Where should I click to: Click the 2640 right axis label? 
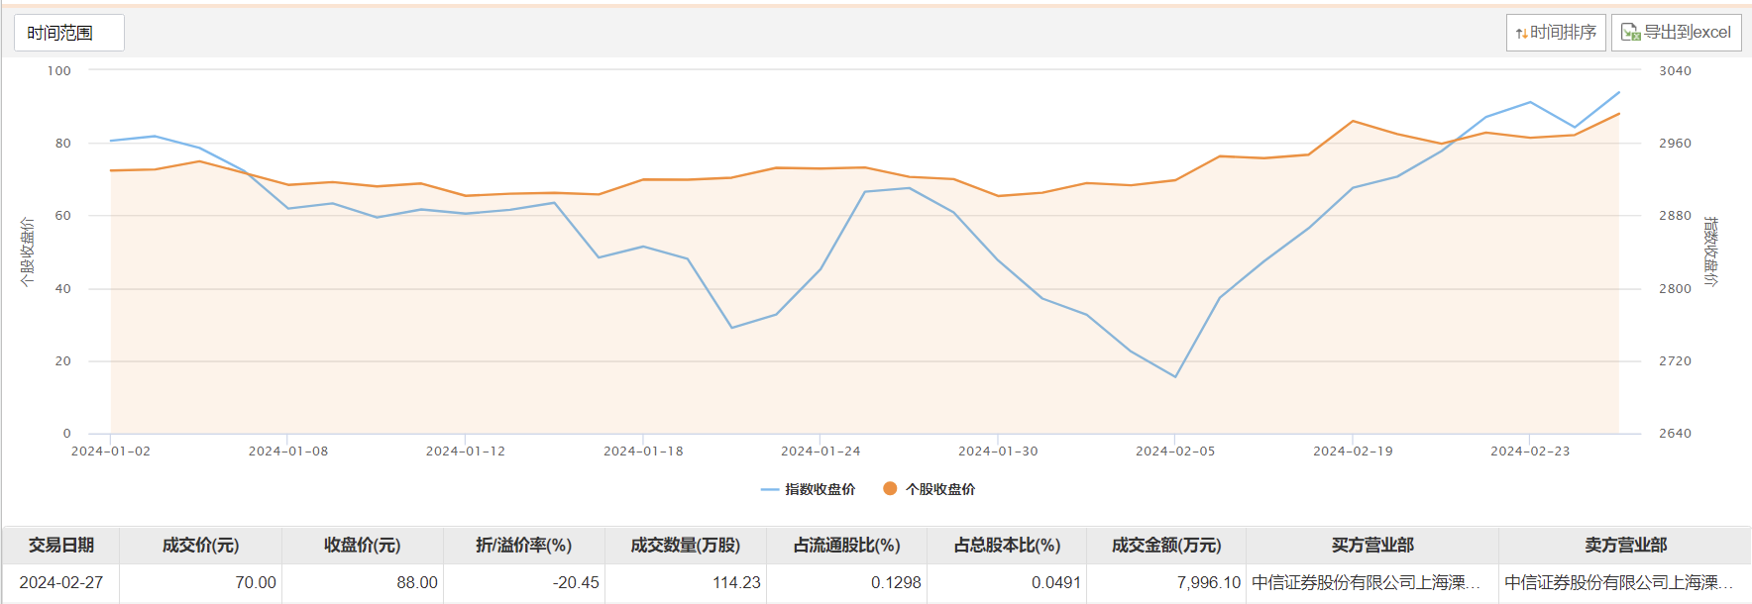pos(1676,434)
